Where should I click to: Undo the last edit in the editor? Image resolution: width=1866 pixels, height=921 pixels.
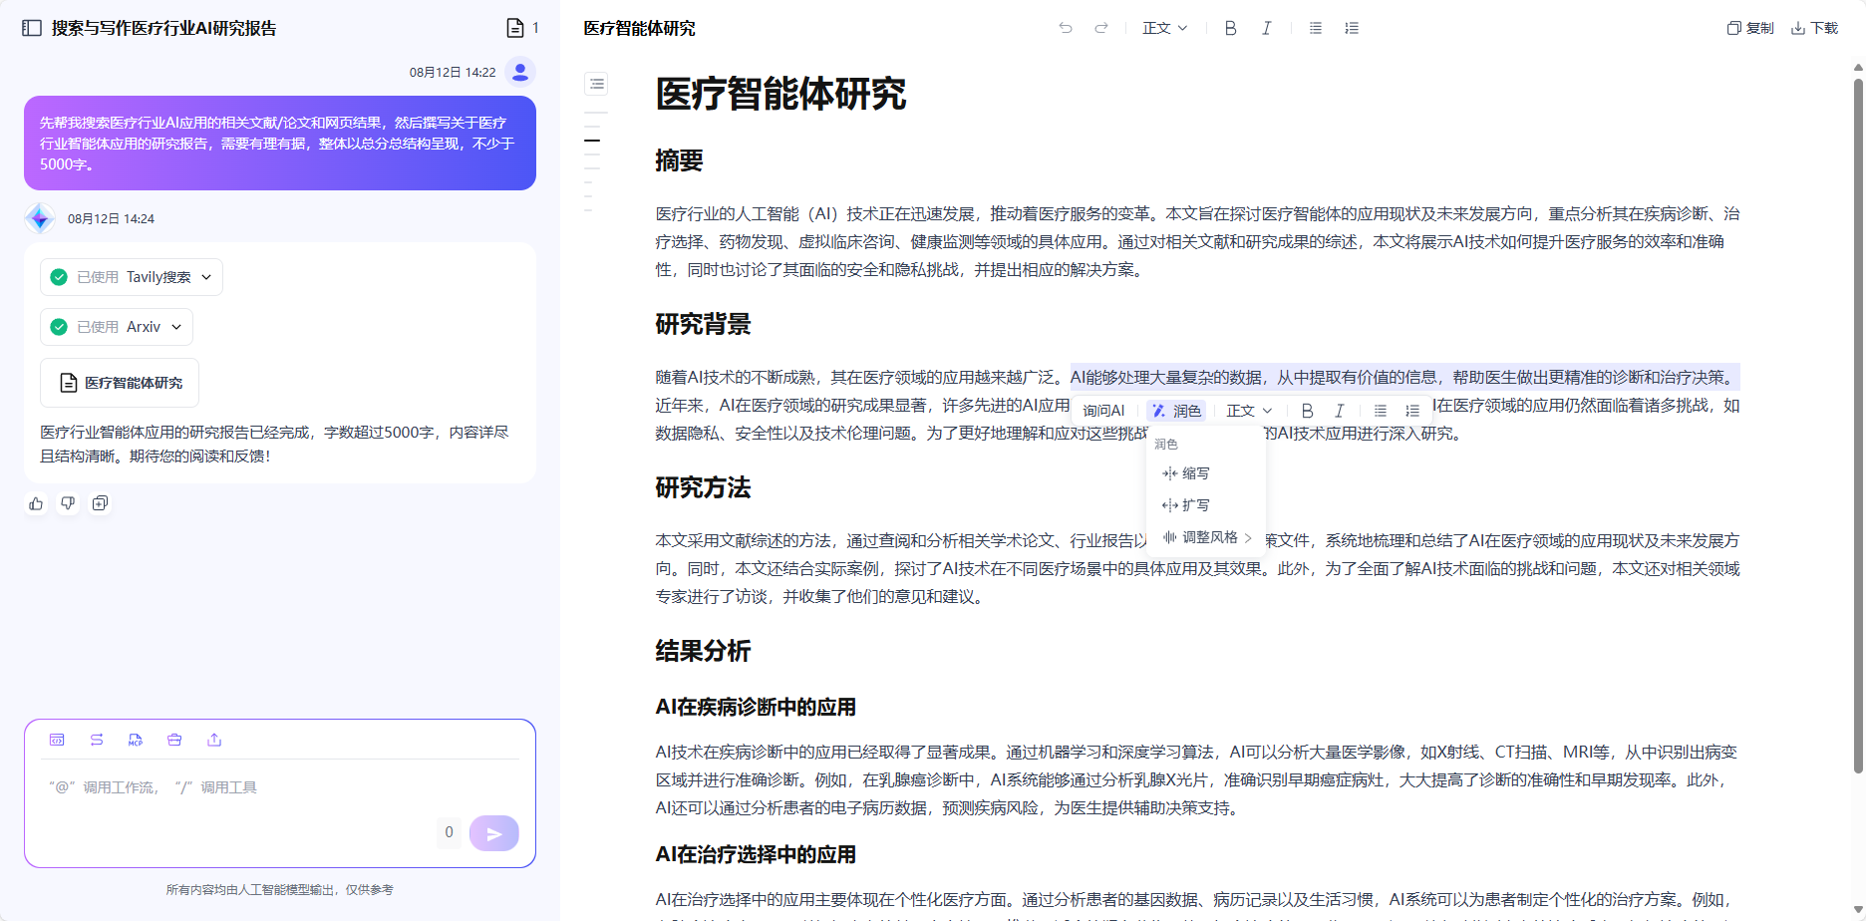[x=1066, y=28]
